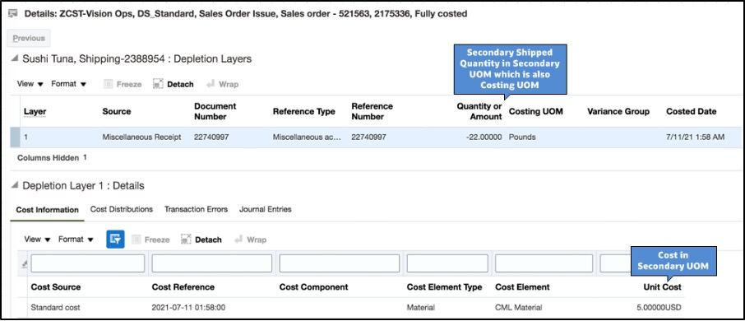Click Wrap in Depletion Layers toolbar
Image resolution: width=745 pixels, height=321 pixels.
(222, 84)
